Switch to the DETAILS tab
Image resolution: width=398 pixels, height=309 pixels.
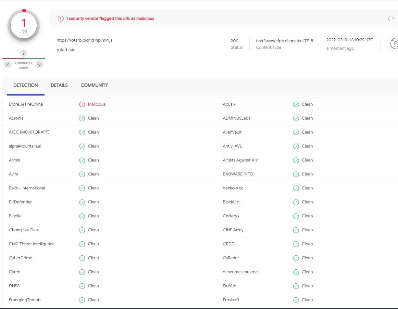tap(59, 85)
